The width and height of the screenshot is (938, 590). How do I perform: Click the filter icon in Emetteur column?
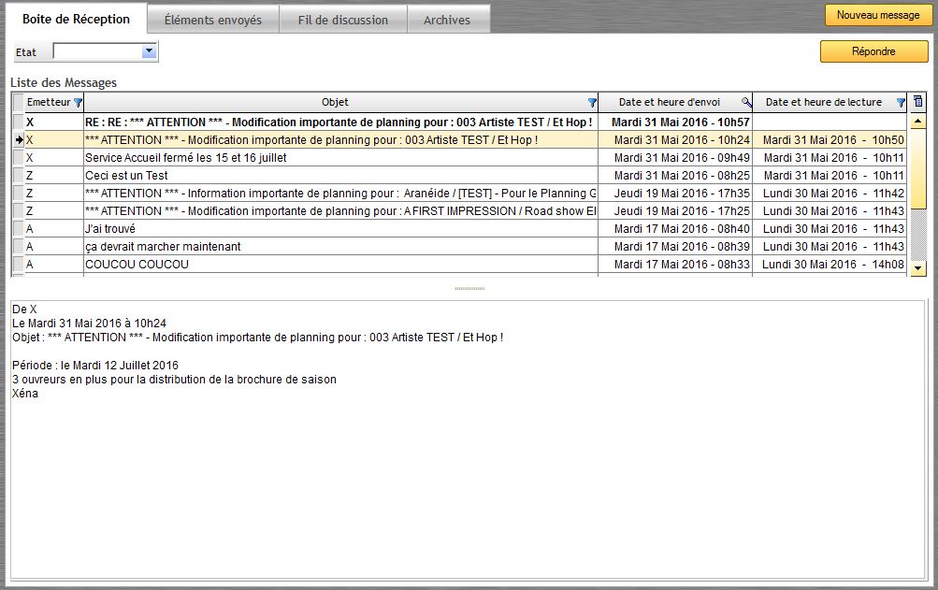(78, 103)
